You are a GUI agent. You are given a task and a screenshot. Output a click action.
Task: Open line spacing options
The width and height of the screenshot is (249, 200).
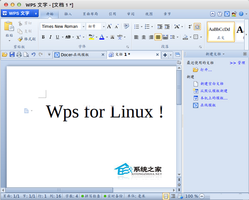click(x=173, y=37)
